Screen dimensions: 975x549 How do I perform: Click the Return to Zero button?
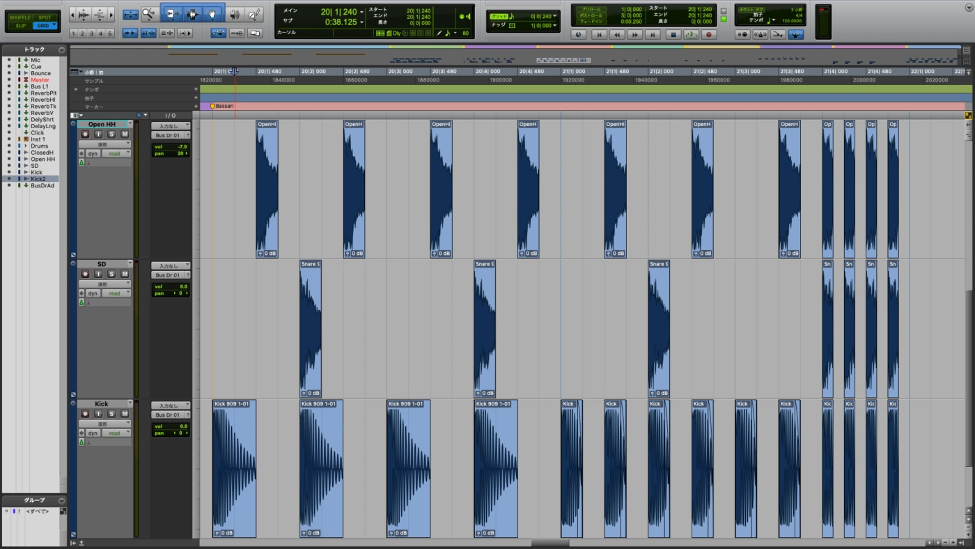coord(598,34)
